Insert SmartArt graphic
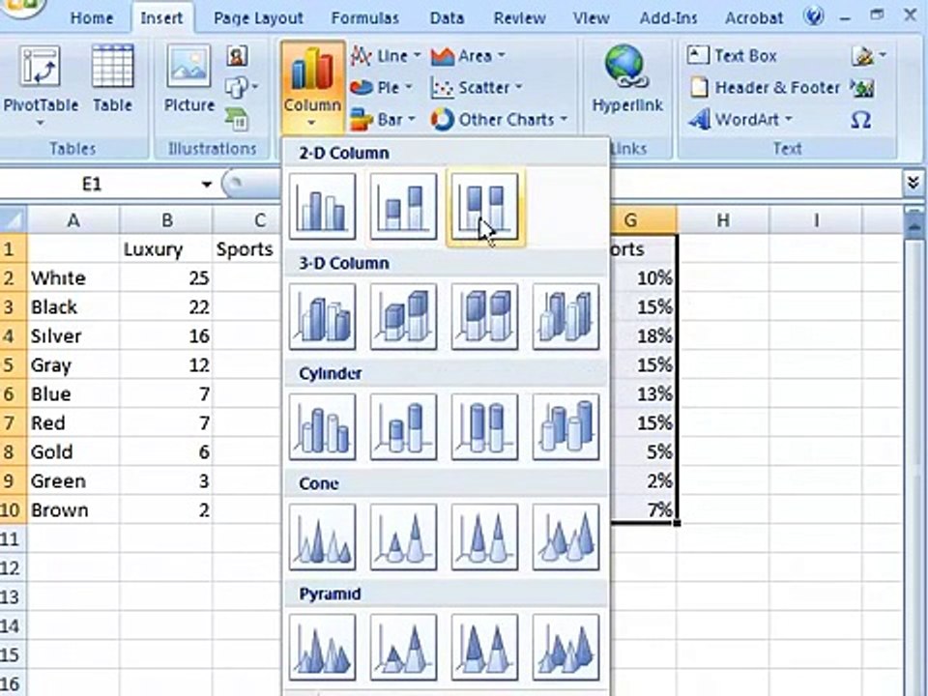This screenshot has height=696, width=928. tap(237, 119)
